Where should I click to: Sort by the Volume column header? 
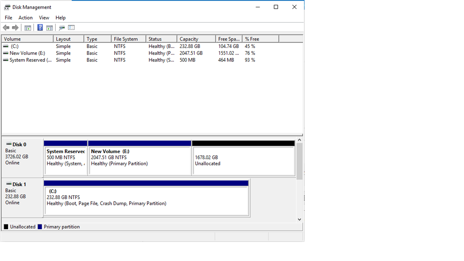28,39
